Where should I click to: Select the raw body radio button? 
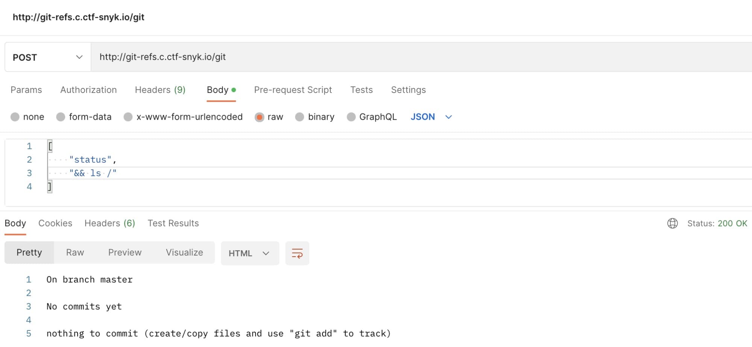point(259,117)
